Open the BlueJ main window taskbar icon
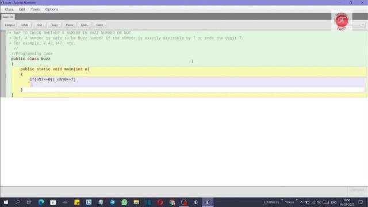This screenshot has width=368, height=207. tap(195, 202)
